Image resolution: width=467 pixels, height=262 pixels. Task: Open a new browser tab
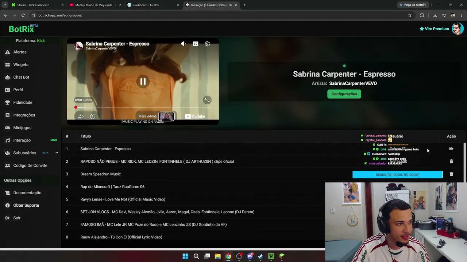pyautogui.click(x=244, y=5)
